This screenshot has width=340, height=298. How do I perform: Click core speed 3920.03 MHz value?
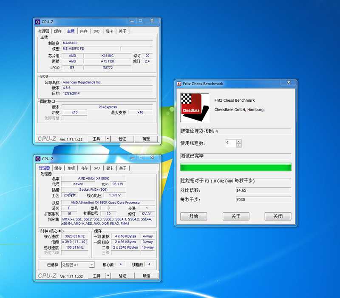(x=75, y=236)
